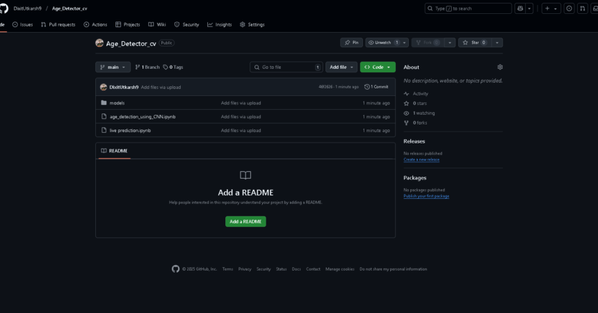Open the Packages heading link

(415, 178)
